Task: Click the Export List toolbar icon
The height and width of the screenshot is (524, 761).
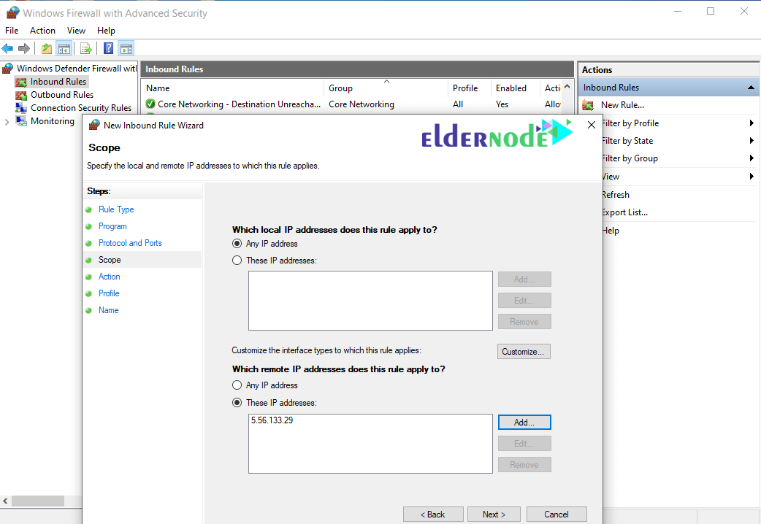Action: coord(86,49)
